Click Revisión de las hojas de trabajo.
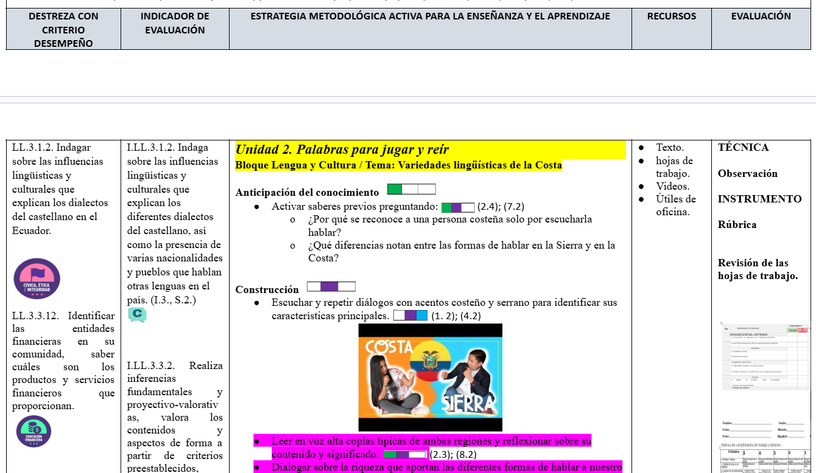Image resolution: width=816 pixels, height=473 pixels. point(758,269)
